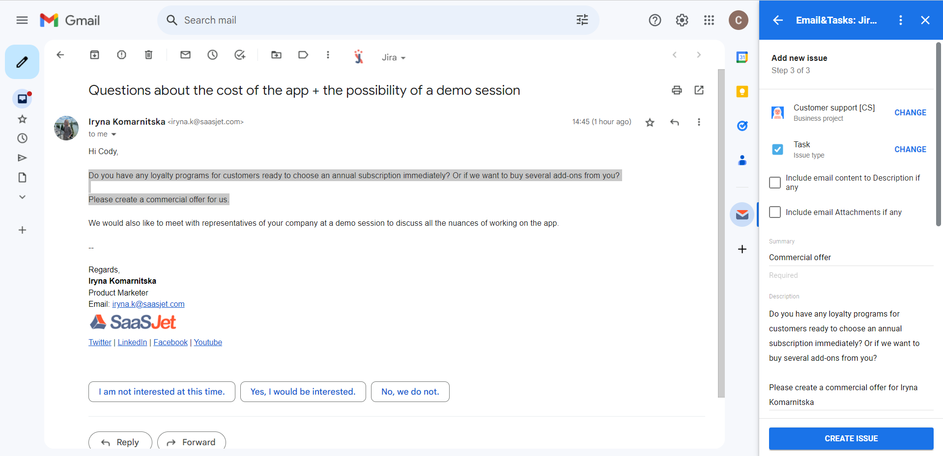
Task: Change the Customer support project
Action: pyautogui.click(x=910, y=112)
